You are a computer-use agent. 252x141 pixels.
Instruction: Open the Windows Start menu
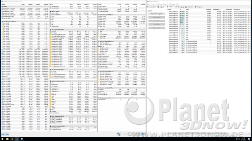coord(2,139)
